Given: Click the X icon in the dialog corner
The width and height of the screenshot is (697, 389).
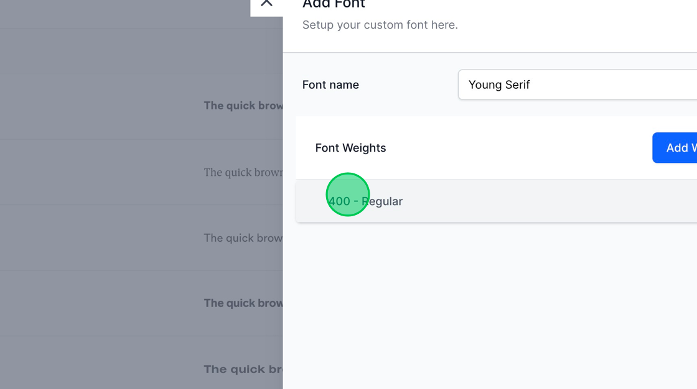Looking at the screenshot, I should tap(266, 3).
